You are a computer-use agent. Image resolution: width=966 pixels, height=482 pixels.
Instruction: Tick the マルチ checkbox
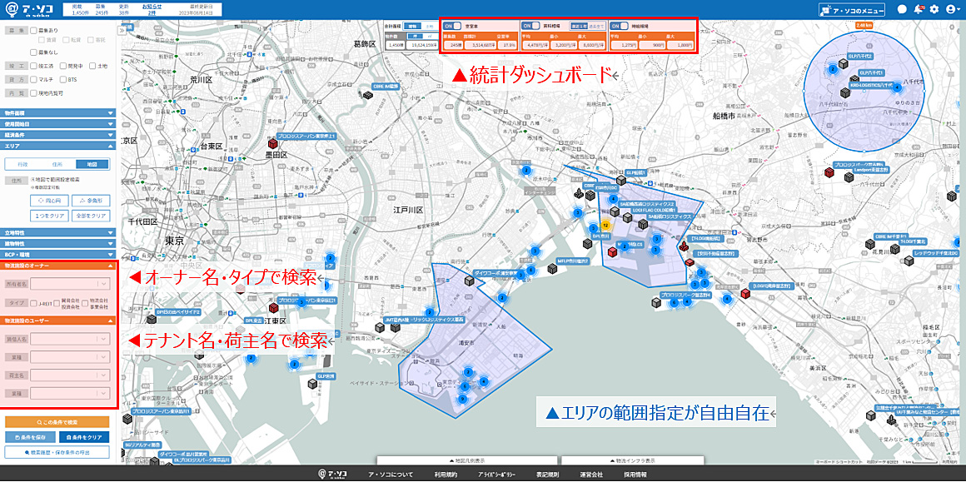(34, 79)
